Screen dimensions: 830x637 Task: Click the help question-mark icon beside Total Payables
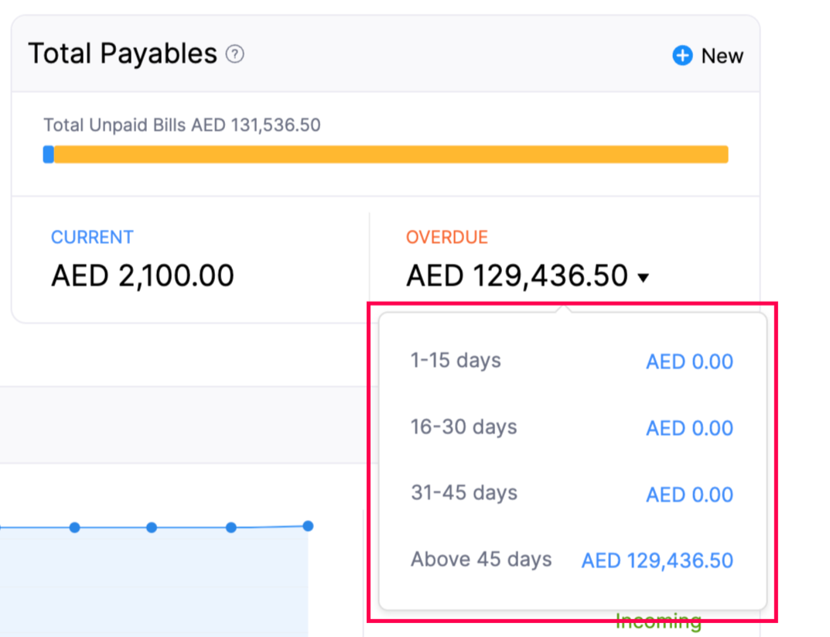click(x=234, y=55)
